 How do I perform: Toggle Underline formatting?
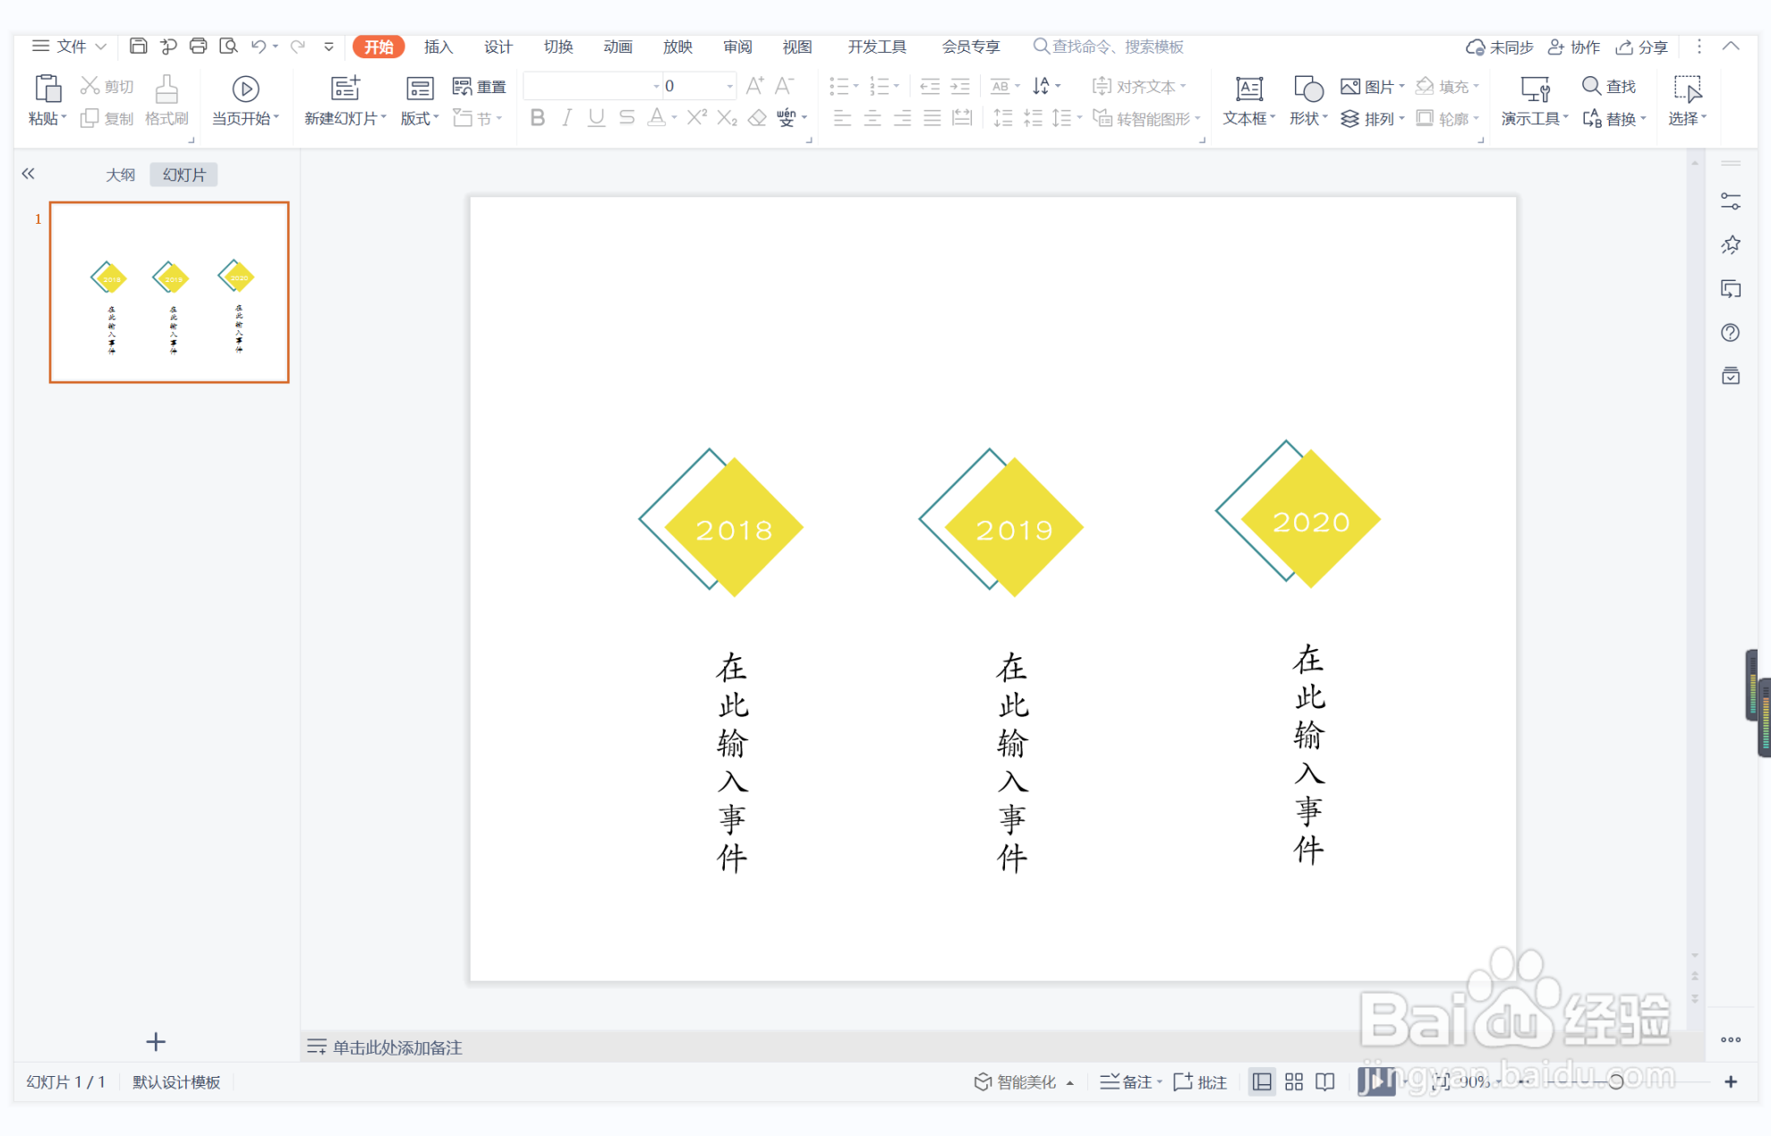[596, 118]
